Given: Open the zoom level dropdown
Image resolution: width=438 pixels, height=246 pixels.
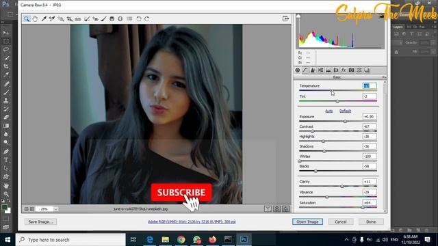Looking at the screenshot, I should 55,209.
